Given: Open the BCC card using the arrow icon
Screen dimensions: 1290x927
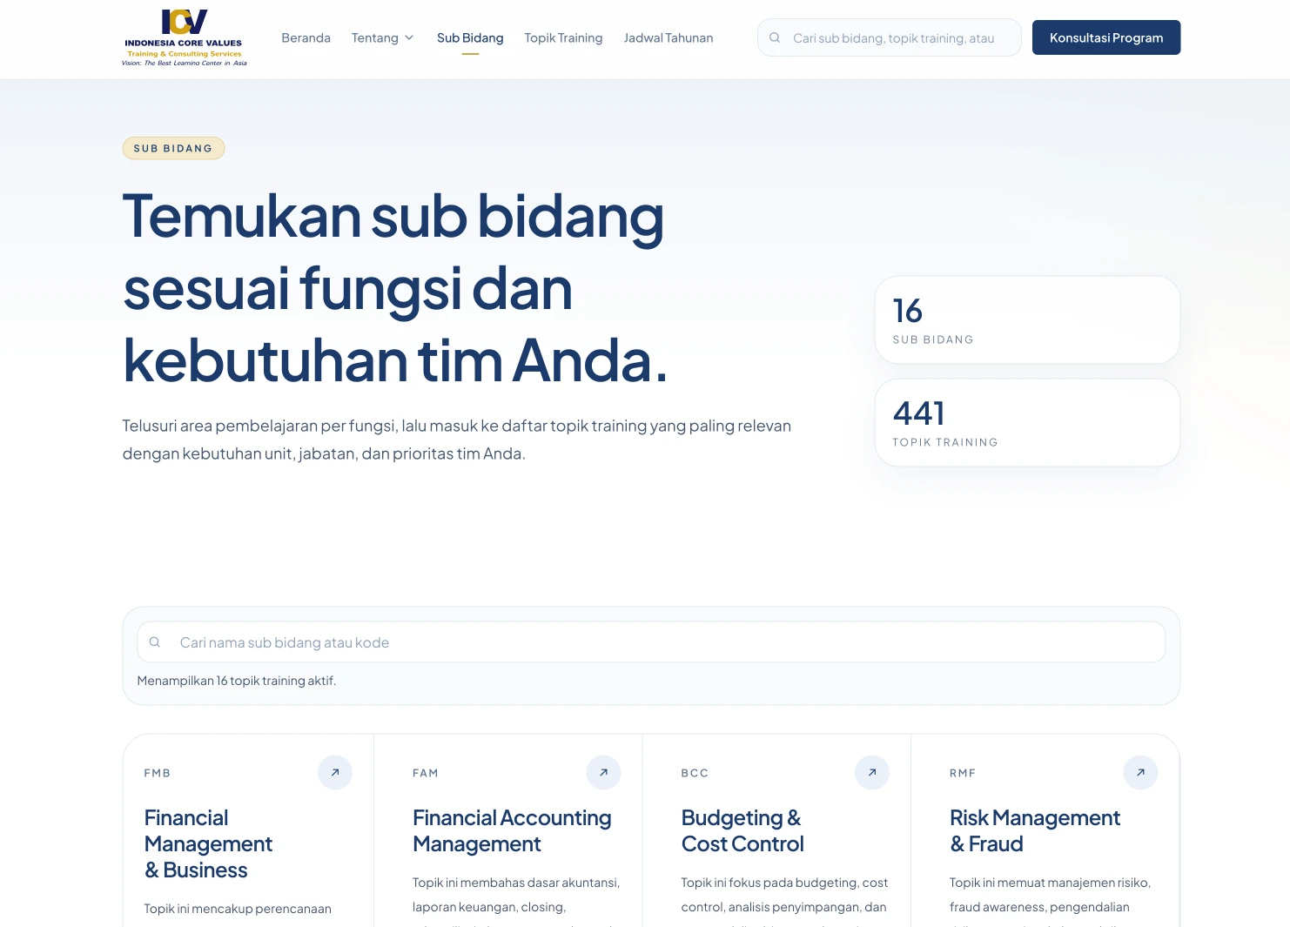Looking at the screenshot, I should (871, 772).
